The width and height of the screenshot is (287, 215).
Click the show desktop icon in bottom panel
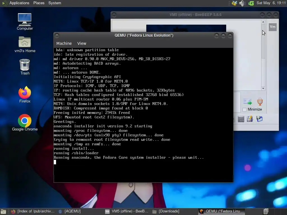tap(3, 212)
